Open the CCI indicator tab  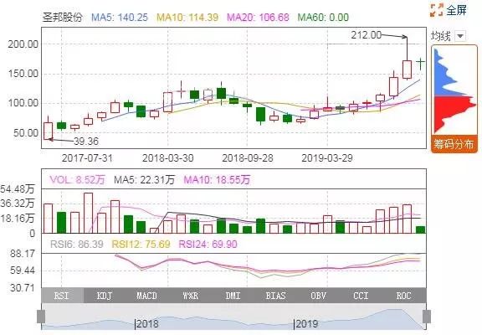point(361,296)
